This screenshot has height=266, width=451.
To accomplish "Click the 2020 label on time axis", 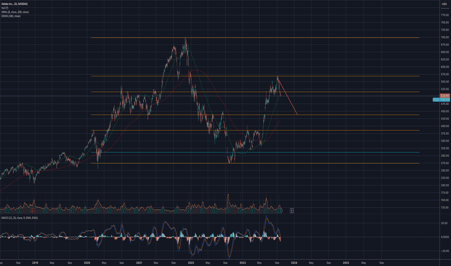I will coord(87,263).
